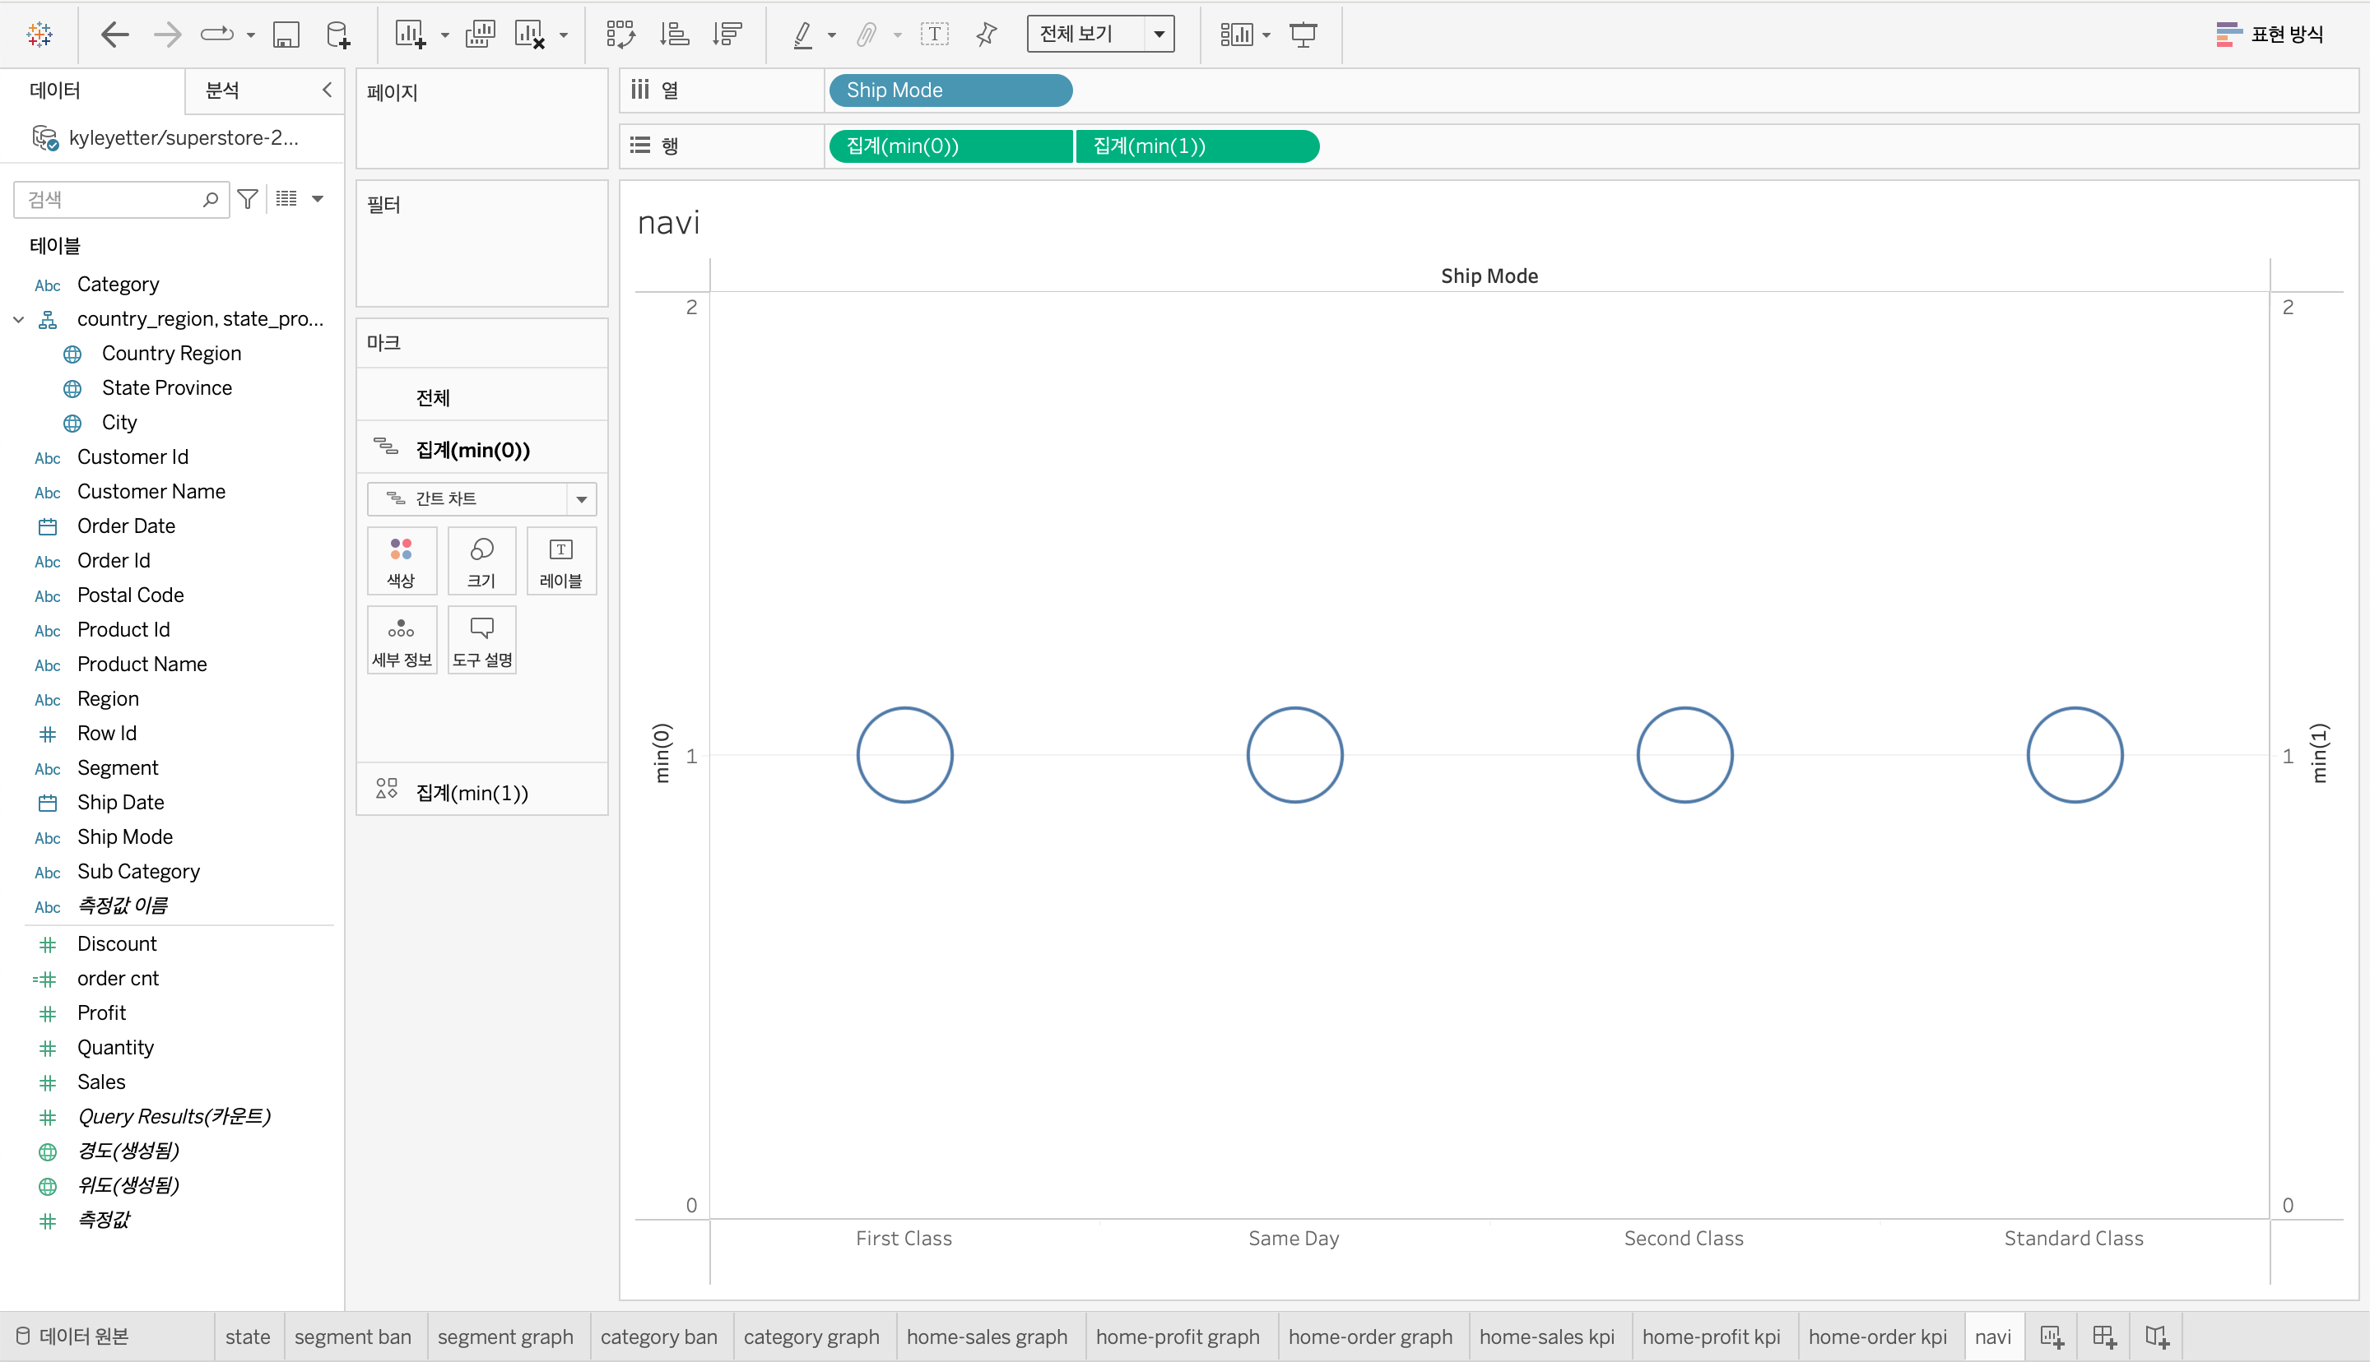Open the Tooltip (도구 설명) mark card
This screenshot has width=2370, height=1362.
pyautogui.click(x=482, y=641)
